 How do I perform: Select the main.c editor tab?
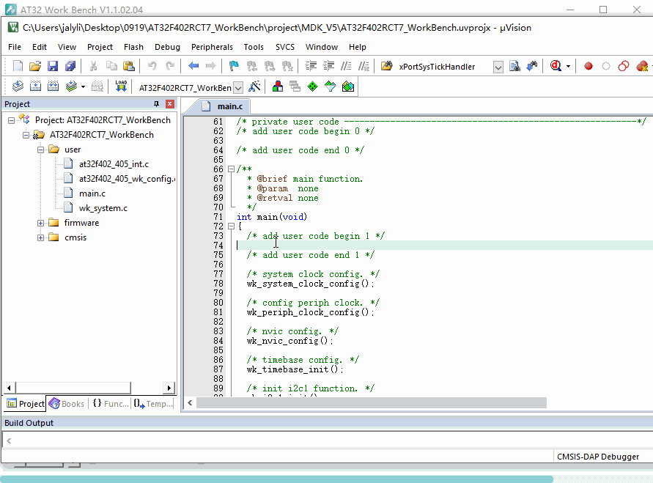pyautogui.click(x=222, y=106)
